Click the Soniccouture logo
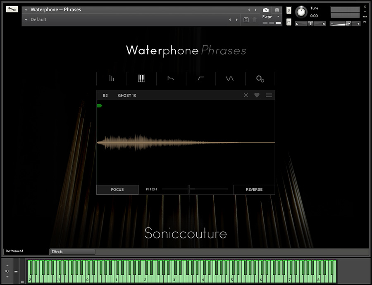Image resolution: width=372 pixels, height=285 pixels. [x=186, y=233]
